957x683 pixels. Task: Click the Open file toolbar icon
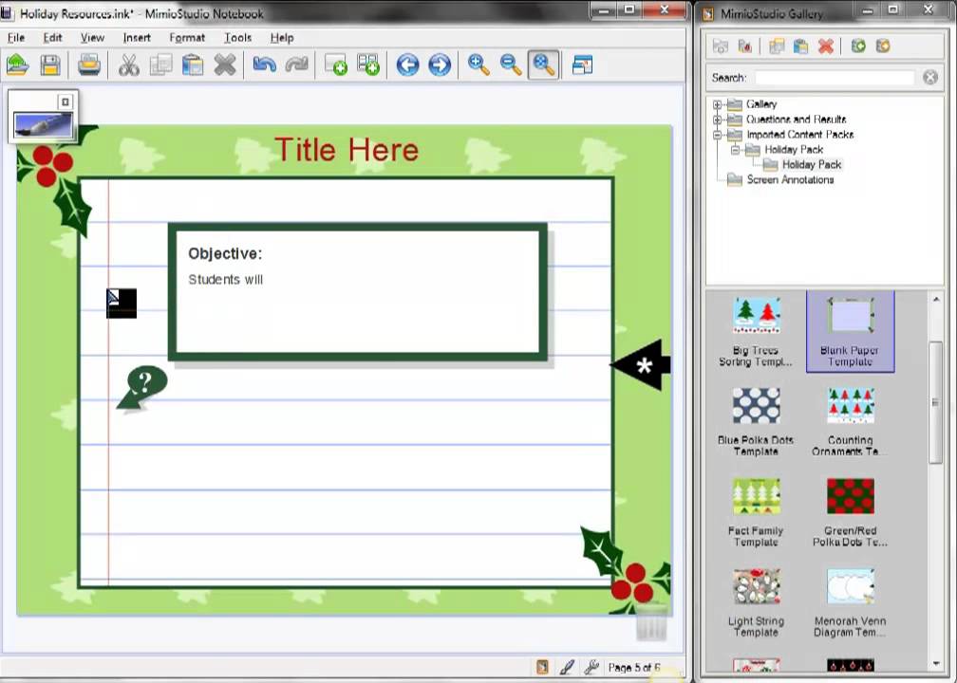tap(18, 65)
